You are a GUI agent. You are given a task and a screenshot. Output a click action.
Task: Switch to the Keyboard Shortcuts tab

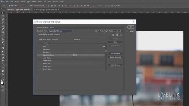click(42, 28)
